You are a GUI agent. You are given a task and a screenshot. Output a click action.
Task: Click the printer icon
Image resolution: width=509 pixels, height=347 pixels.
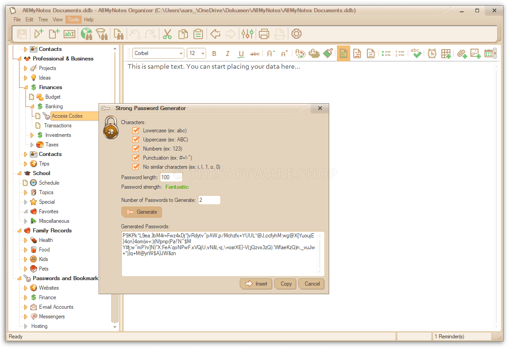coord(264,34)
